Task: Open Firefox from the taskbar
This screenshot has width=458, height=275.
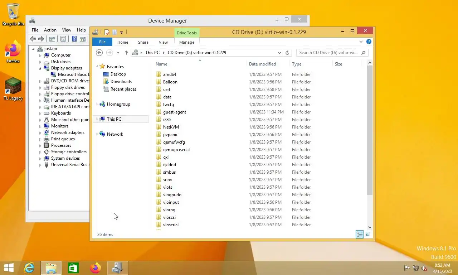Action: click(x=96, y=268)
